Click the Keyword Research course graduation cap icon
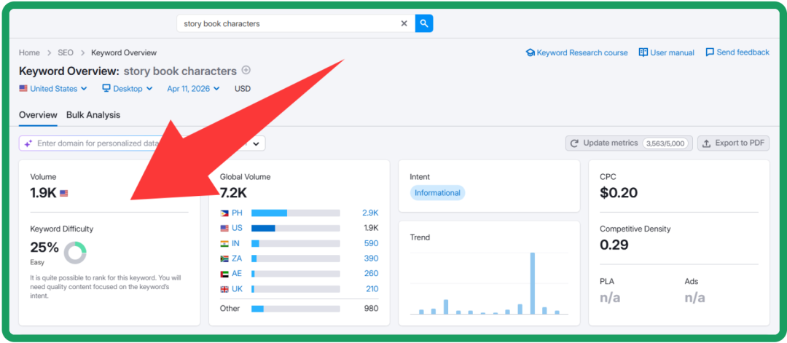The height and width of the screenshot is (343, 787). click(530, 52)
